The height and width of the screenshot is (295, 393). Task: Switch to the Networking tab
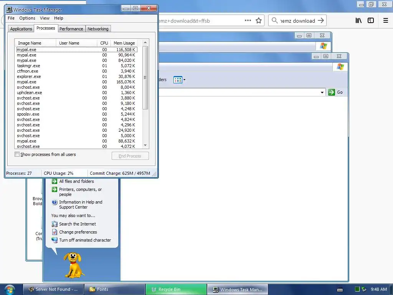[98, 29]
